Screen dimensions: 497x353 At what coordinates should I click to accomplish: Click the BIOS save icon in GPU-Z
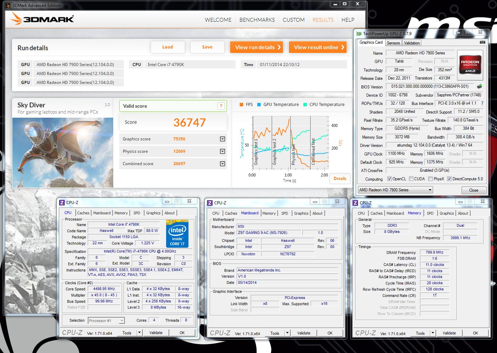point(479,86)
